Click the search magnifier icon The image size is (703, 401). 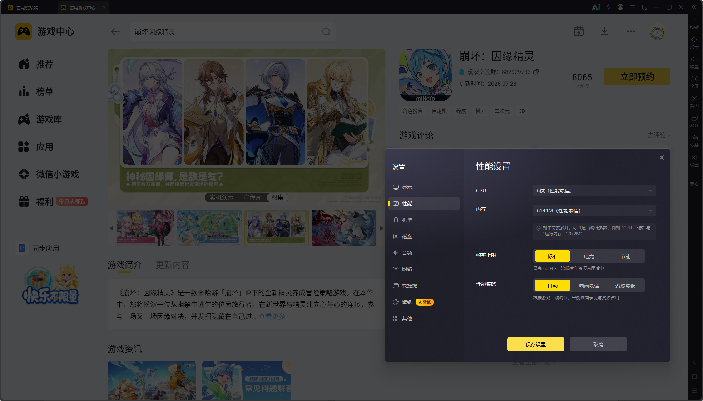[326, 32]
